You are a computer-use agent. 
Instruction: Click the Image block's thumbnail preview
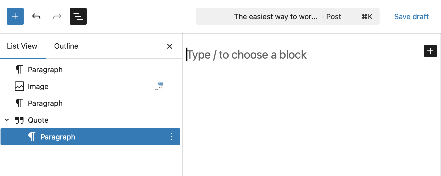[x=160, y=85]
